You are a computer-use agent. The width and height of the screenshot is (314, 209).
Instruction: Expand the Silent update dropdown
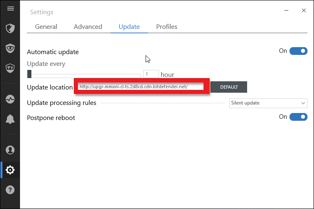(268, 103)
